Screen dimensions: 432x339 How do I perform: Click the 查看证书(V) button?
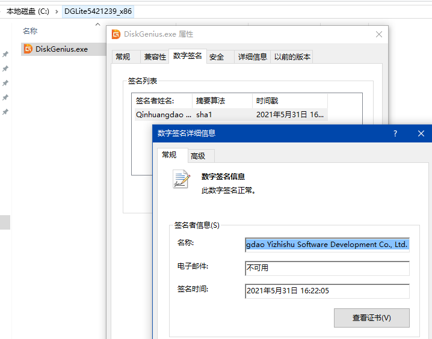pos(372,318)
